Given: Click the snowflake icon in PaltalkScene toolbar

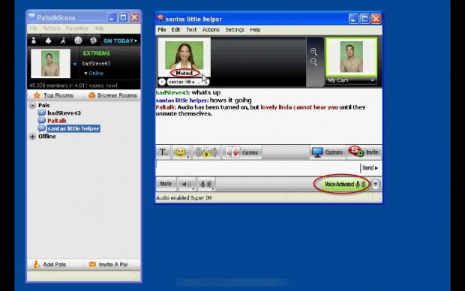Looking at the screenshot, I should (93, 40).
